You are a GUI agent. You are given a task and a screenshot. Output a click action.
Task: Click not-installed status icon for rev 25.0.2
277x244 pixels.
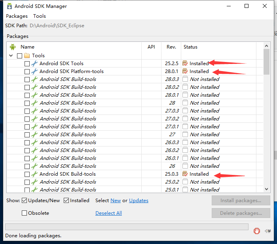185,182
